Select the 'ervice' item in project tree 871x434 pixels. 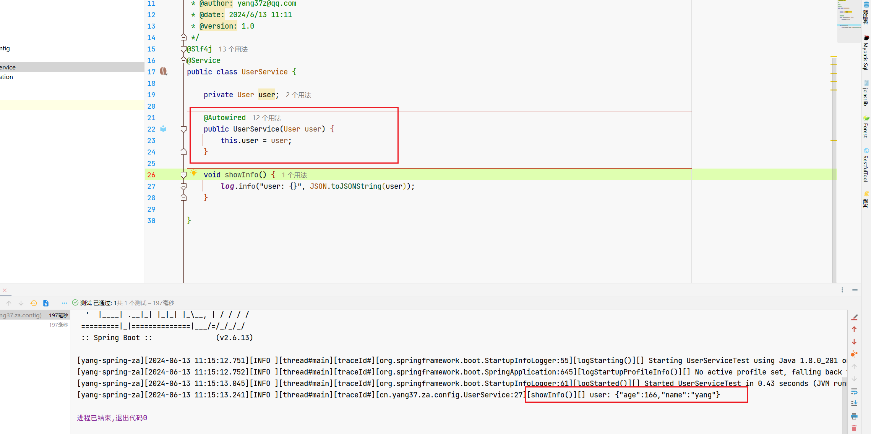pyautogui.click(x=72, y=67)
